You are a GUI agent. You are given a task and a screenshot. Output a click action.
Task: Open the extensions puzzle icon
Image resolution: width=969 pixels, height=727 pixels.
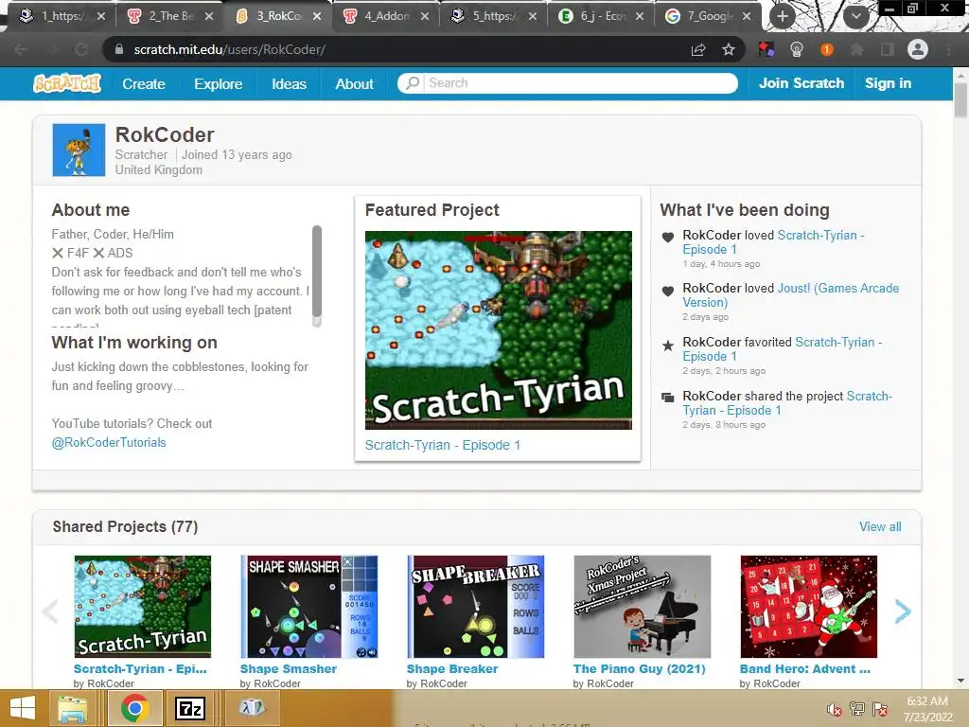tap(857, 49)
